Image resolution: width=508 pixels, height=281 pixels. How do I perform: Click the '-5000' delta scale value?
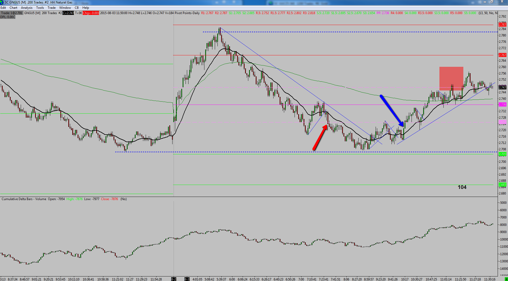503,203
